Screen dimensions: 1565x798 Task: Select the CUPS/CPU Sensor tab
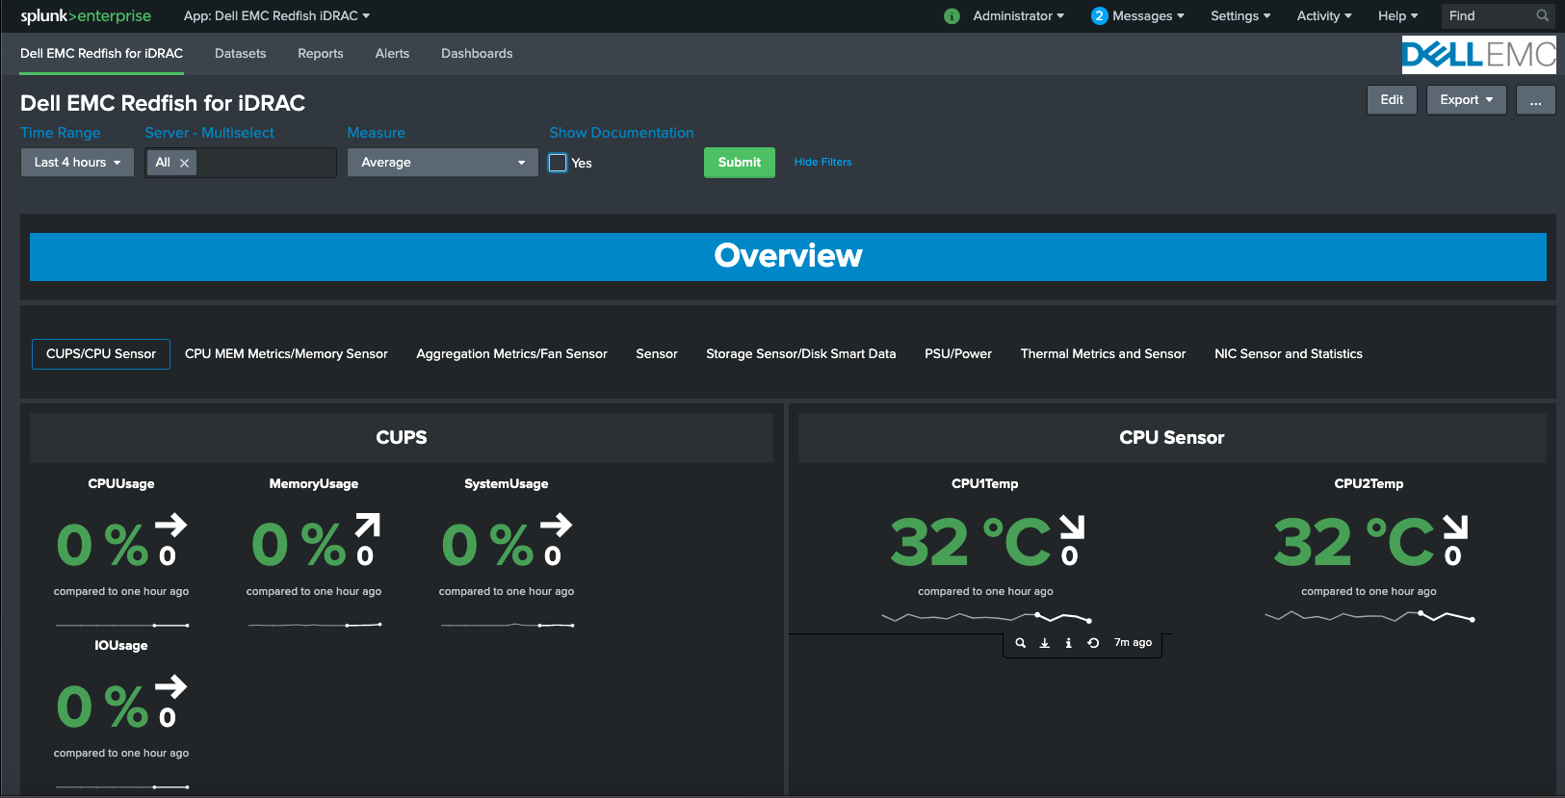tap(101, 354)
